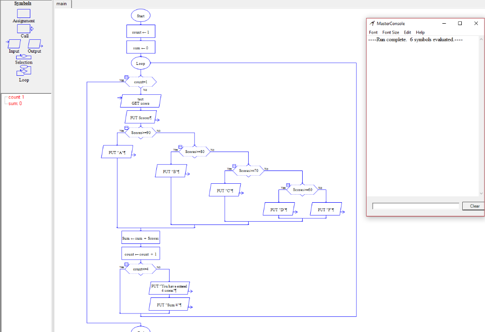Select the Input symbol in the Symbols panel

tap(13, 44)
